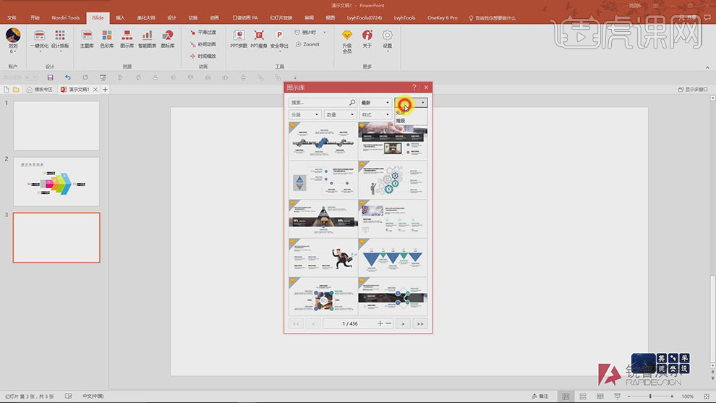Image resolution: width=716 pixels, height=403 pixels.
Task: Open the 最新 sort dropdown
Action: click(375, 103)
